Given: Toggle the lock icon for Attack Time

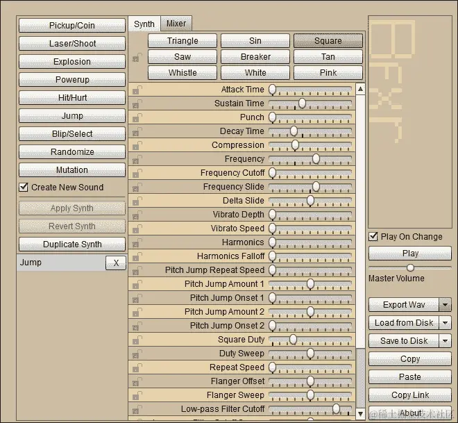Looking at the screenshot, I should [x=137, y=90].
